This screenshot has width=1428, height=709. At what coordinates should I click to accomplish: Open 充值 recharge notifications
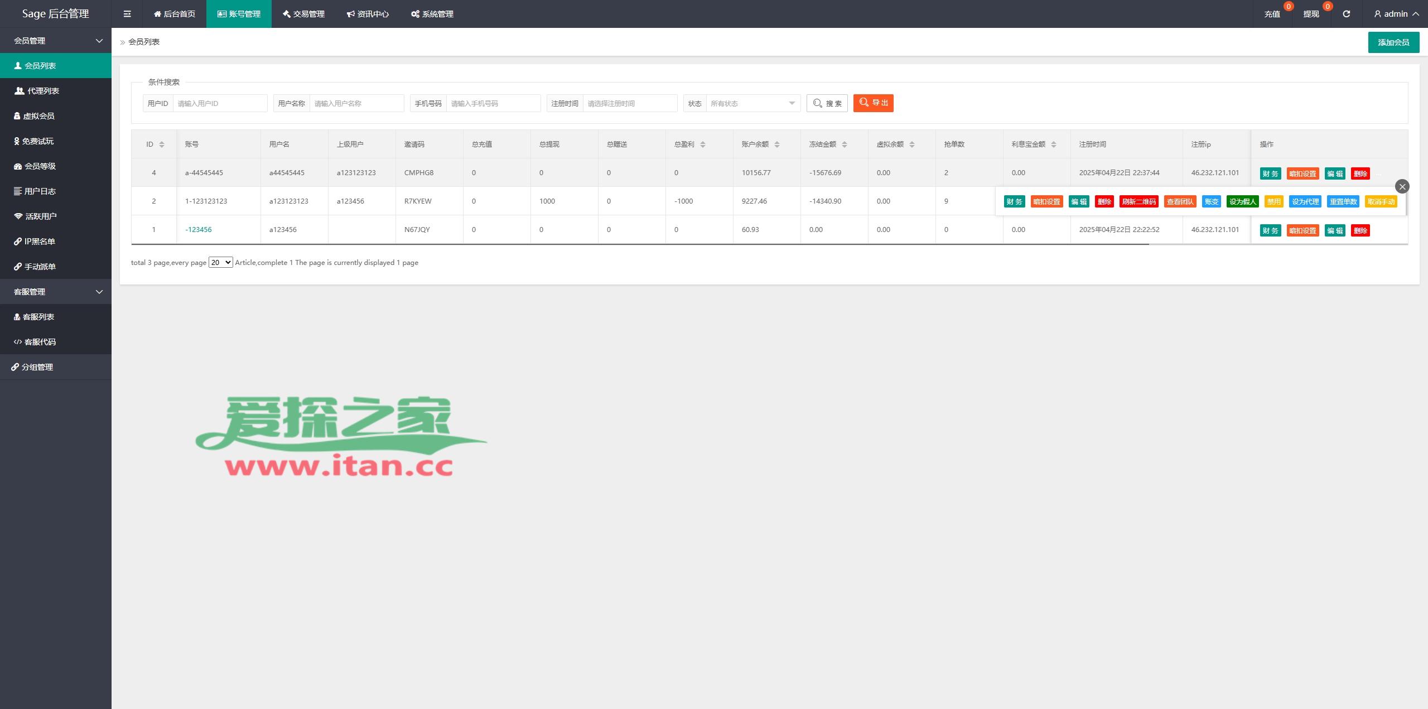pos(1272,14)
